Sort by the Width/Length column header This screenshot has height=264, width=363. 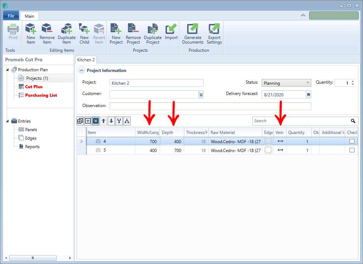tap(147, 132)
